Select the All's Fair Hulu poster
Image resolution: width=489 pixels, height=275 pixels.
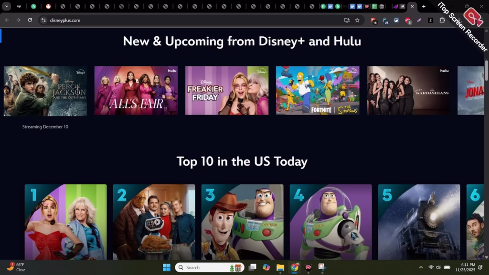tap(136, 91)
